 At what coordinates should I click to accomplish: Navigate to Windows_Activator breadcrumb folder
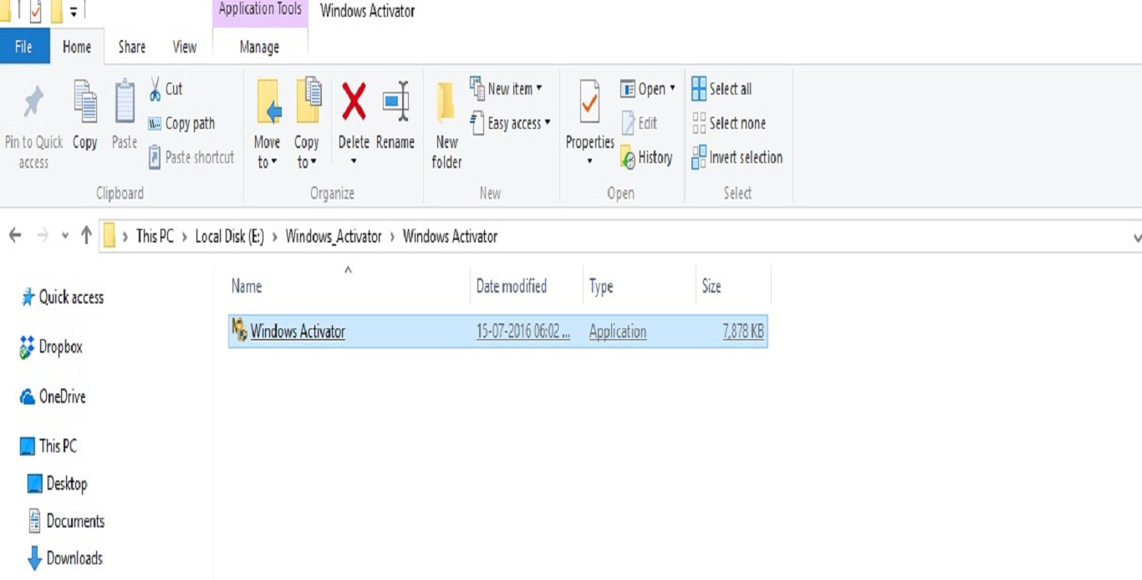[334, 237]
